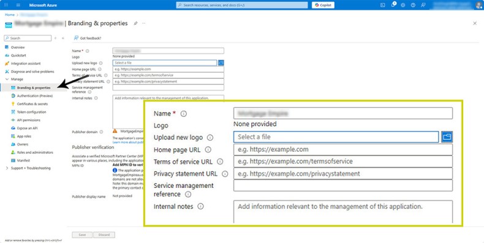Screen dimensions: 484x243
Task: Click the Discard button
Action: [x=104, y=234]
